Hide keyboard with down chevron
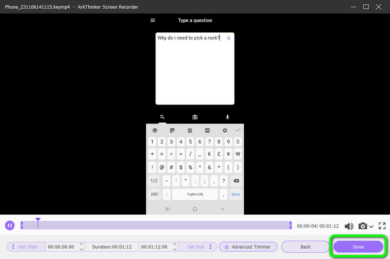Image resolution: width=390 pixels, height=259 pixels. [222, 209]
